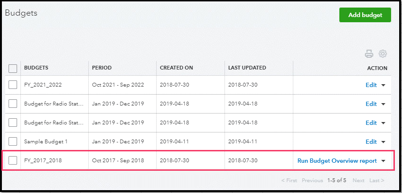Check the FY_2021_2022 budget checkbox
Image resolution: width=402 pixels, height=193 pixels.
(x=13, y=85)
